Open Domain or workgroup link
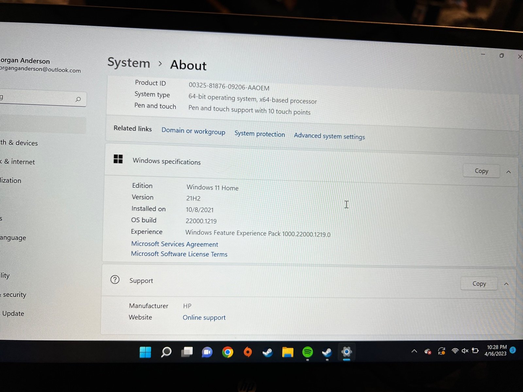Screen dimensions: 523x392 point(194,131)
